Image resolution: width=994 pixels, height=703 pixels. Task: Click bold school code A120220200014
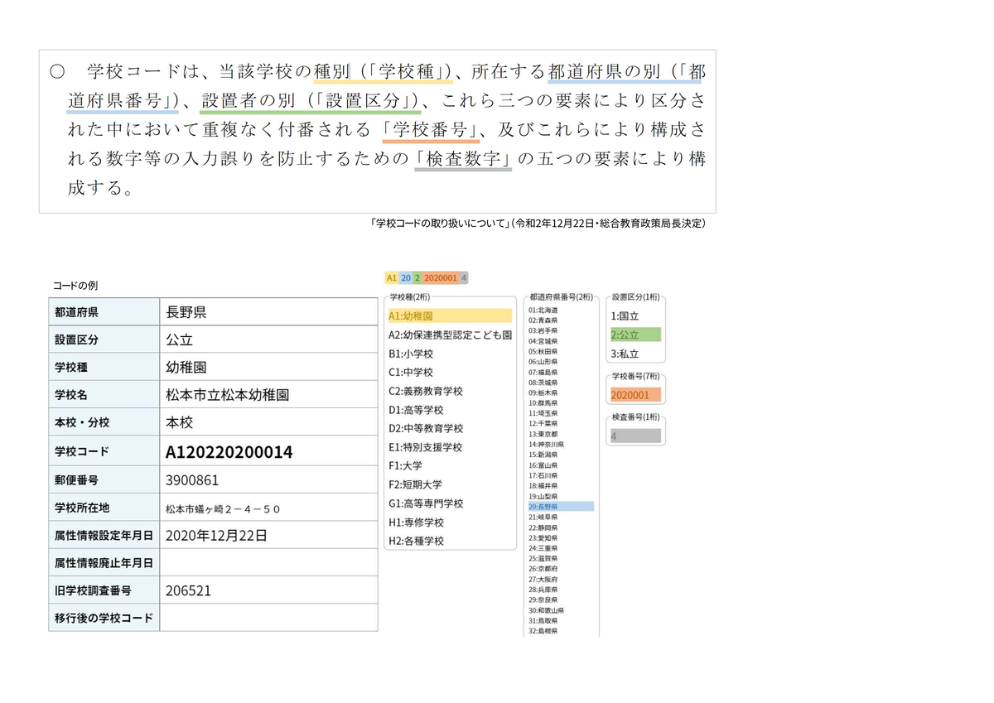(229, 452)
